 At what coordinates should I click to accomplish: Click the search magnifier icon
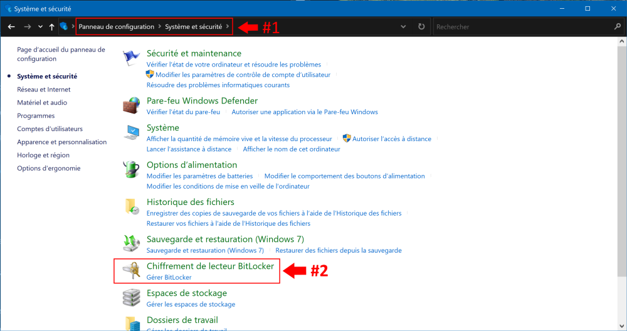click(x=618, y=26)
